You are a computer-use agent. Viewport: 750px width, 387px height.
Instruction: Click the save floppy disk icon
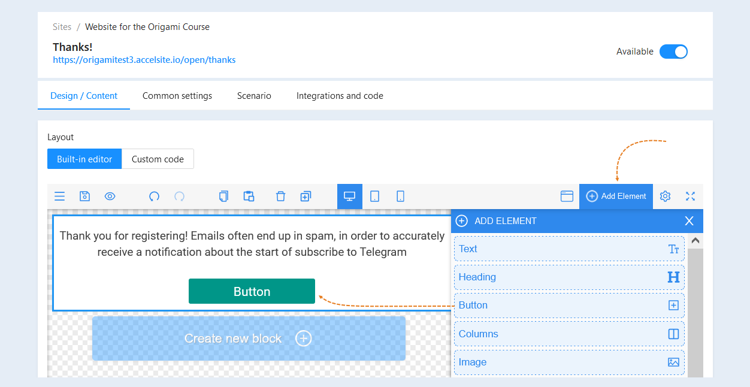[x=85, y=196]
